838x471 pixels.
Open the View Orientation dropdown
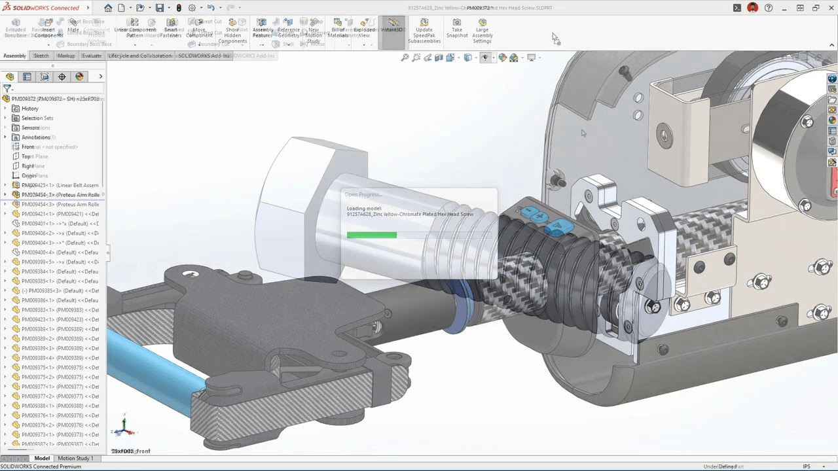pyautogui.click(x=449, y=58)
